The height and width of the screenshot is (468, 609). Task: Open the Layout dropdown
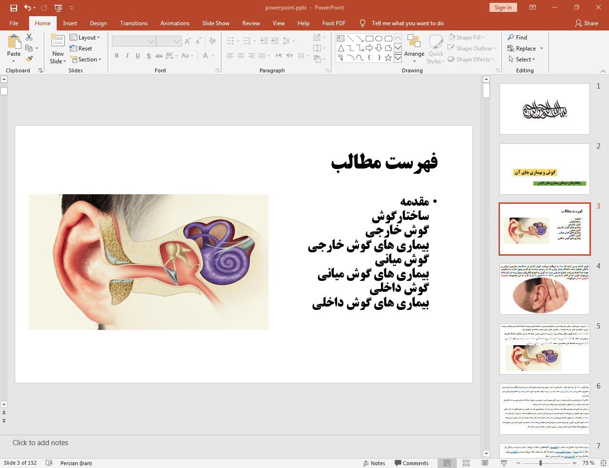coord(85,38)
